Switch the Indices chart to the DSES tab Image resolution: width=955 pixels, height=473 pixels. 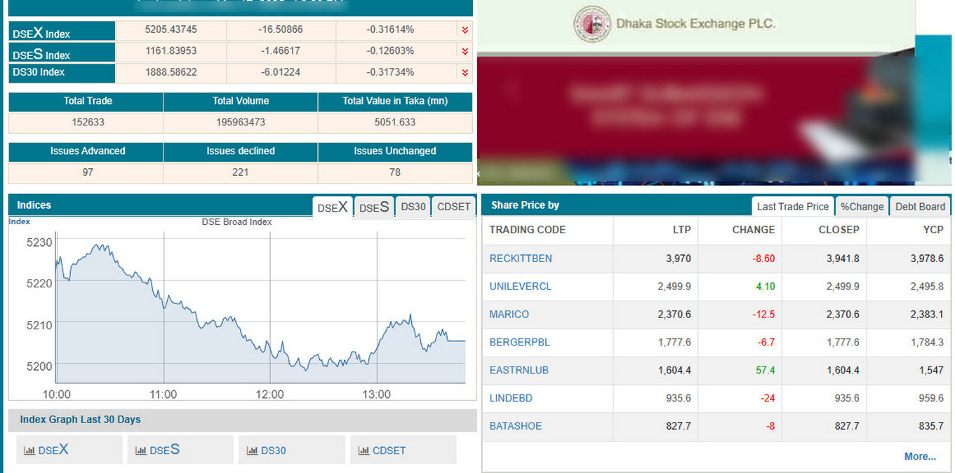374,207
